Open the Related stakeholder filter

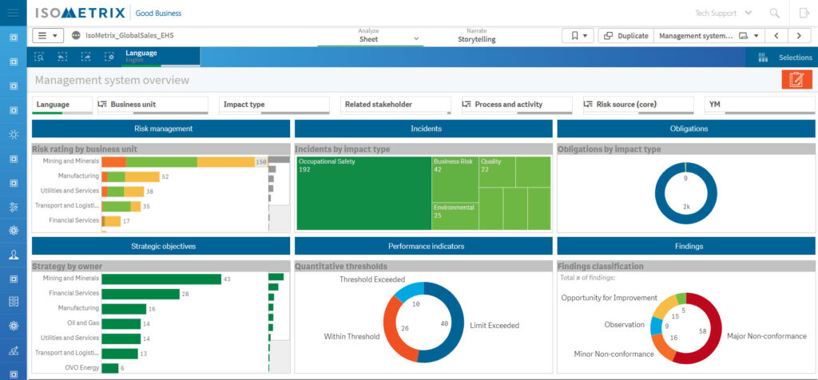(395, 105)
